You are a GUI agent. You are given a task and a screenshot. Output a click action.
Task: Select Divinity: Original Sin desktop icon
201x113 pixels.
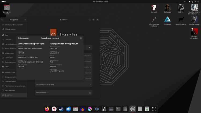click(194, 9)
